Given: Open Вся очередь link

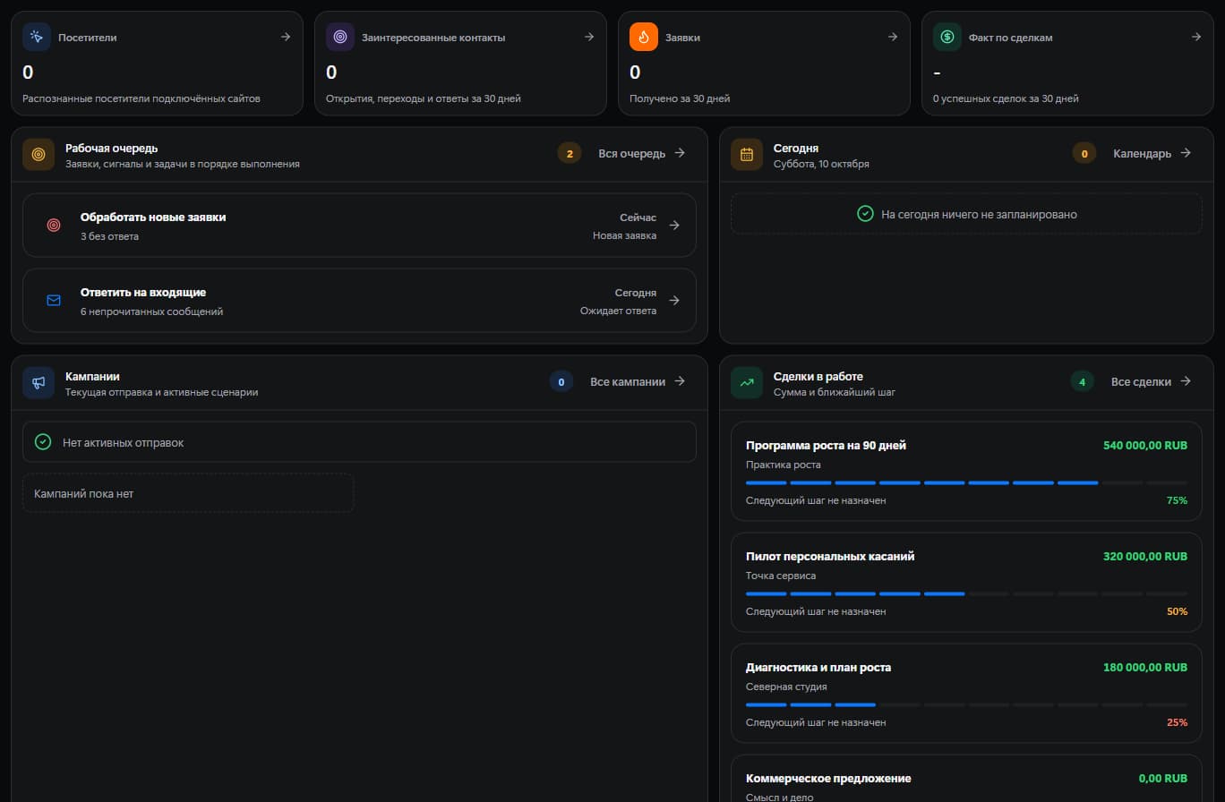Looking at the screenshot, I should click(641, 153).
